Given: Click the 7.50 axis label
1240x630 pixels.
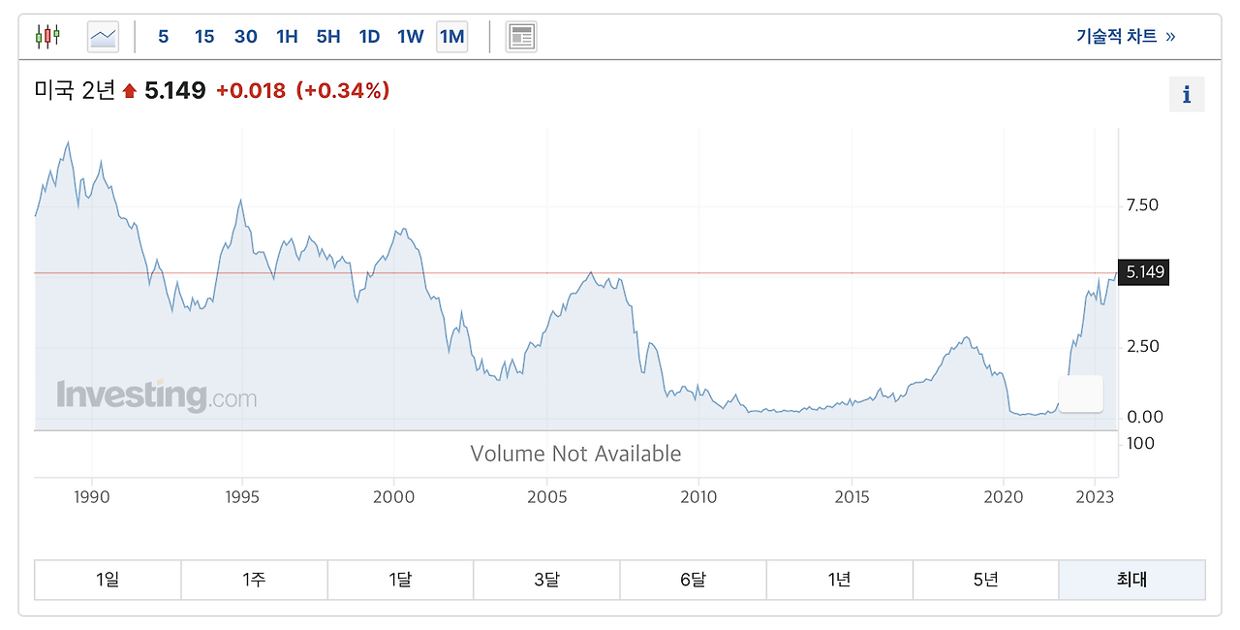Looking at the screenshot, I should click(1142, 205).
